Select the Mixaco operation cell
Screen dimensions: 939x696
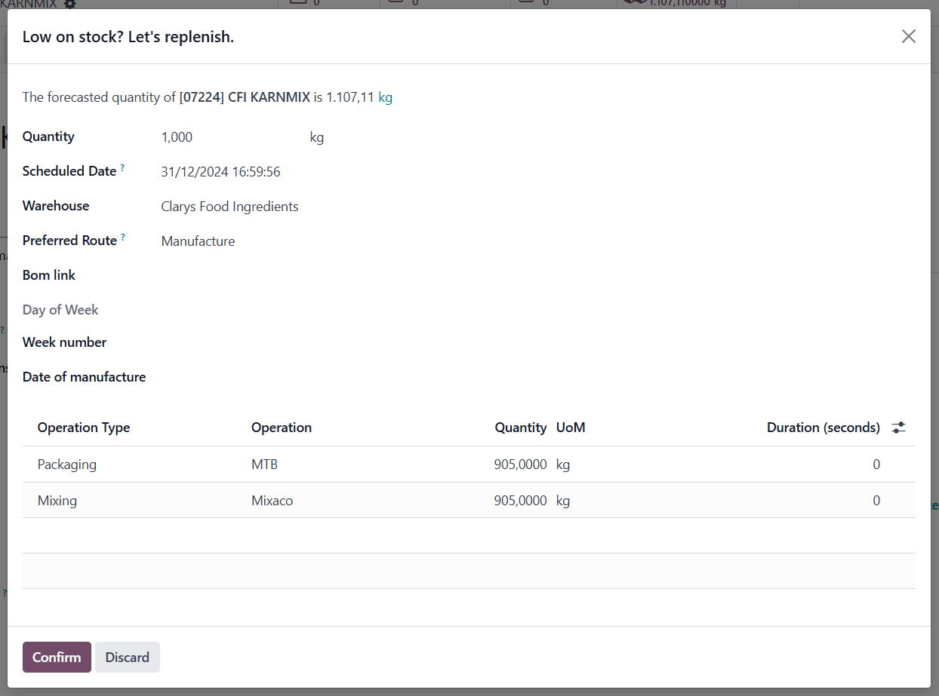coord(272,501)
